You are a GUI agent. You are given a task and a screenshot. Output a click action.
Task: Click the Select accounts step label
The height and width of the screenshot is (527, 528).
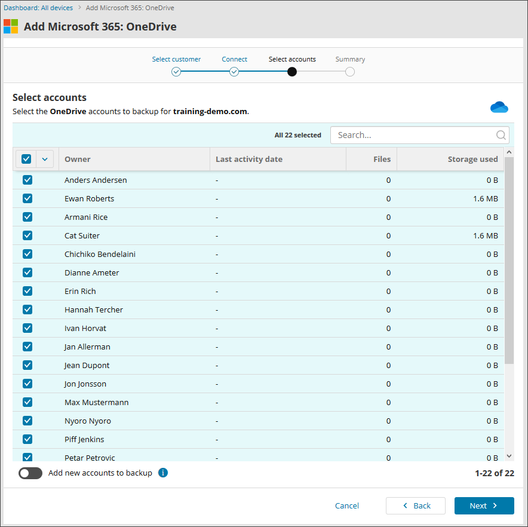[292, 59]
